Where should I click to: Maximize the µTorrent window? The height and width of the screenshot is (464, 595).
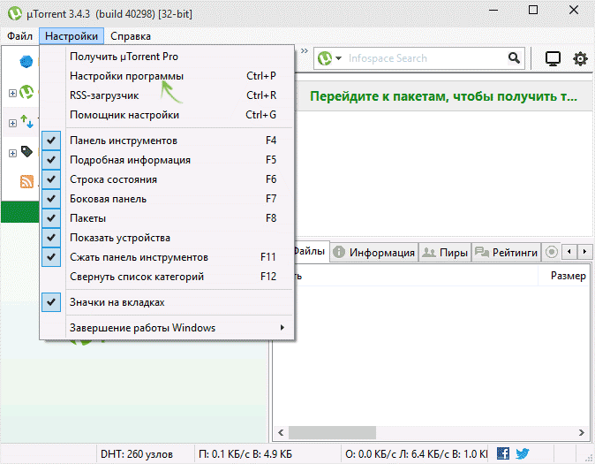coord(533,11)
